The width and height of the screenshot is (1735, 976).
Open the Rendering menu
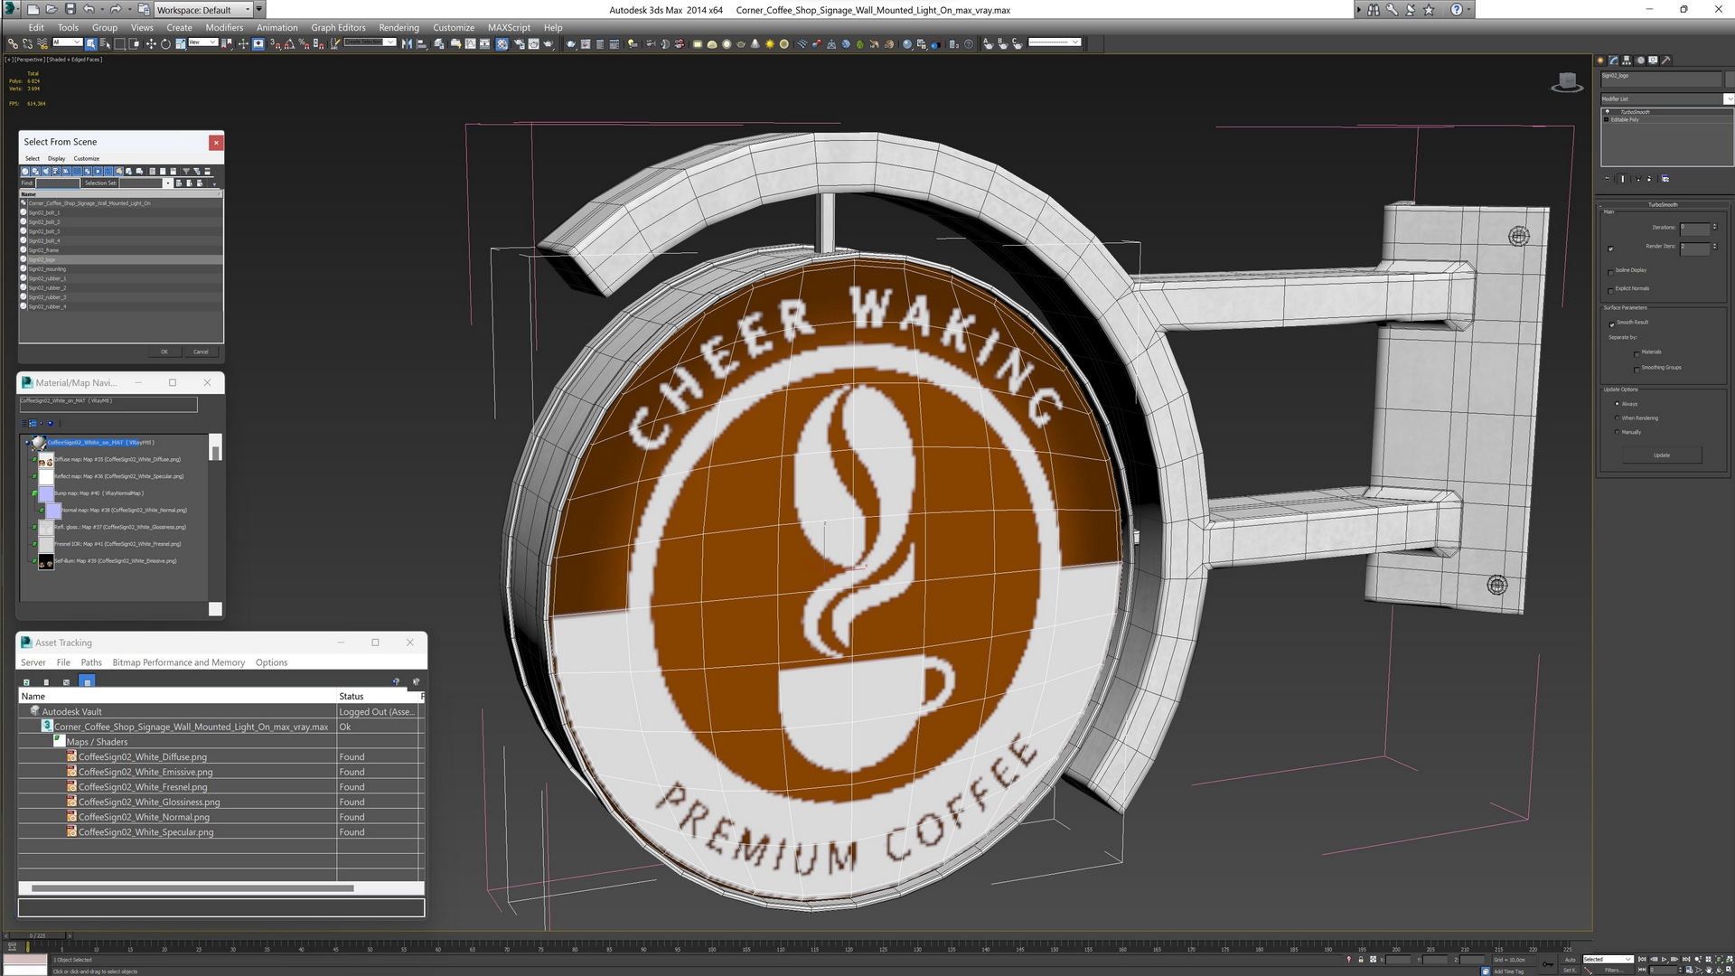coord(399,27)
